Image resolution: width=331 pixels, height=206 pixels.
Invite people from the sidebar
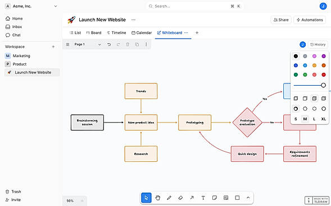click(13, 200)
